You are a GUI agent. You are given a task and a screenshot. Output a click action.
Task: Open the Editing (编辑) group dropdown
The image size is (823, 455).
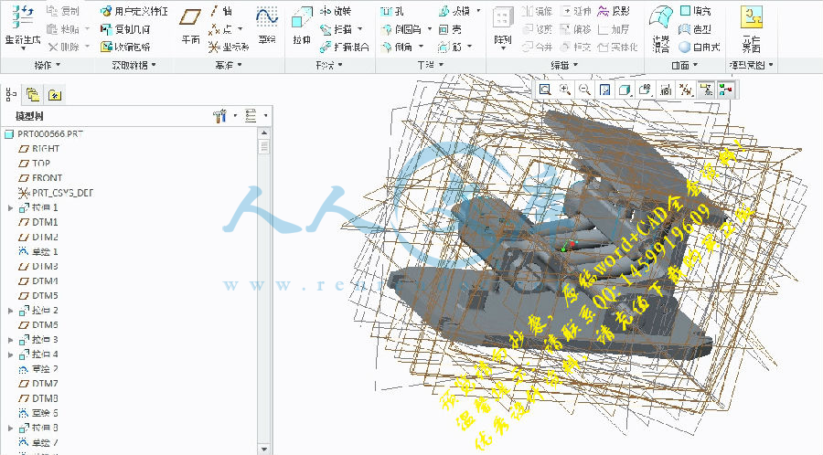point(564,65)
